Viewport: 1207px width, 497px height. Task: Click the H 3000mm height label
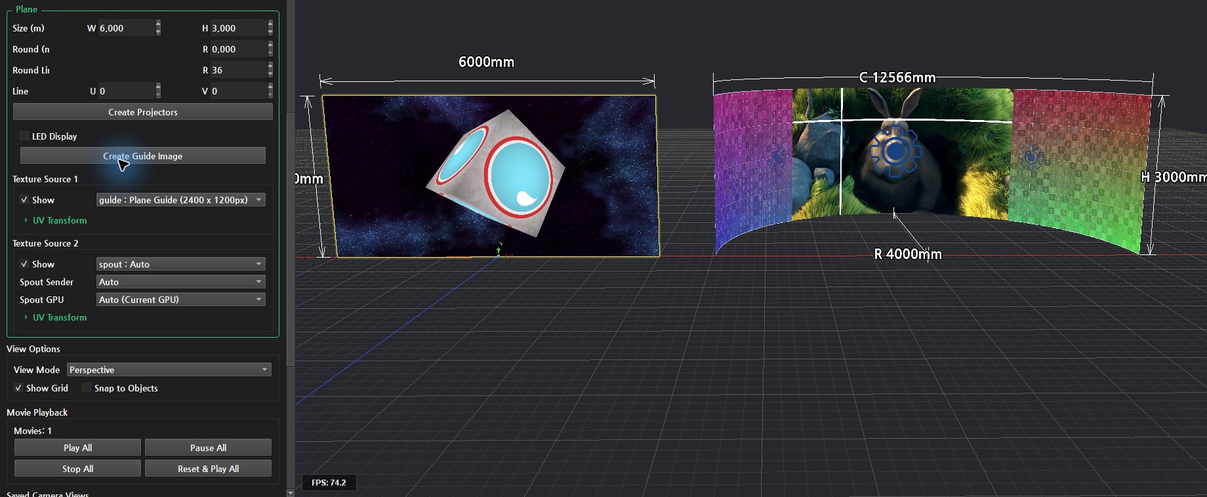point(1174,177)
